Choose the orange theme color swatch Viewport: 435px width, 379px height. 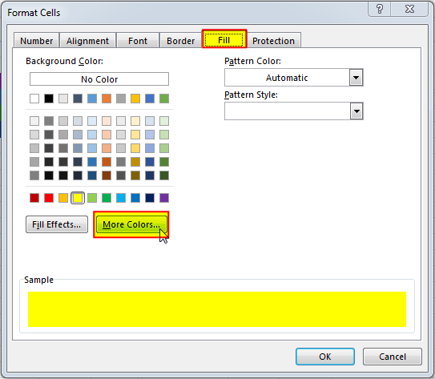(107, 99)
